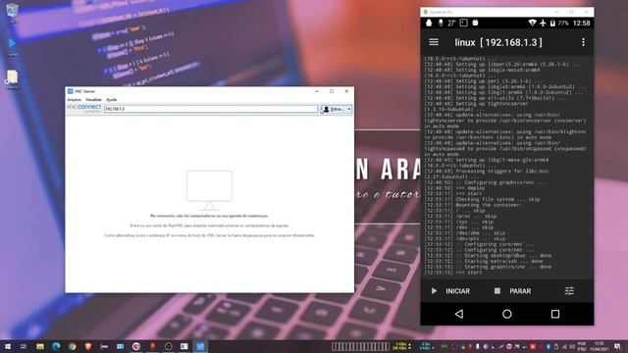Launch Google Chrome from the taskbar
The width and height of the screenshot is (628, 353).
click(72, 346)
